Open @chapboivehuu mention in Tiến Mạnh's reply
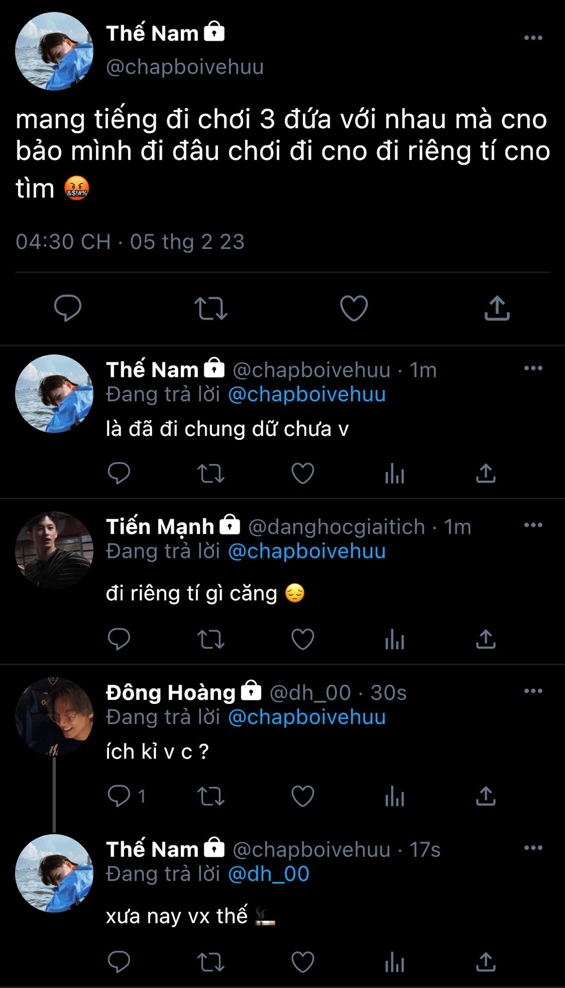Viewport: 565px width, 988px height. tap(306, 551)
